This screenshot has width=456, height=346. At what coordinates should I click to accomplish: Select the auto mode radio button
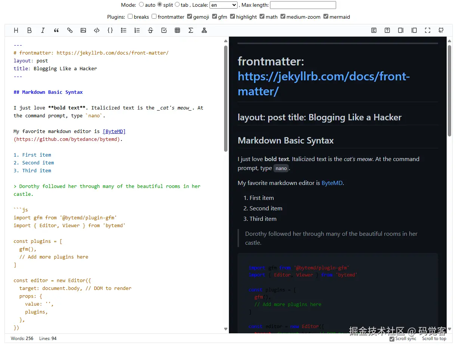(141, 5)
